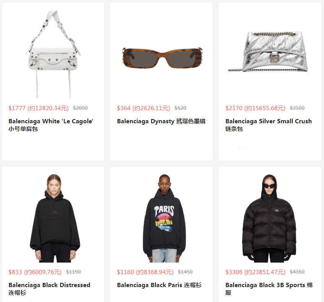Click the Balenciaga White 'Le Cagole' title
This screenshot has height=302, width=324.
point(51,125)
